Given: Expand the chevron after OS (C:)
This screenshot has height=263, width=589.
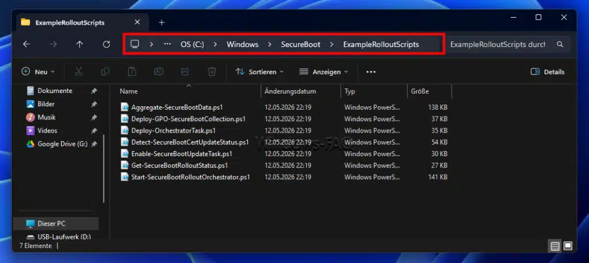Looking at the screenshot, I should click(215, 44).
